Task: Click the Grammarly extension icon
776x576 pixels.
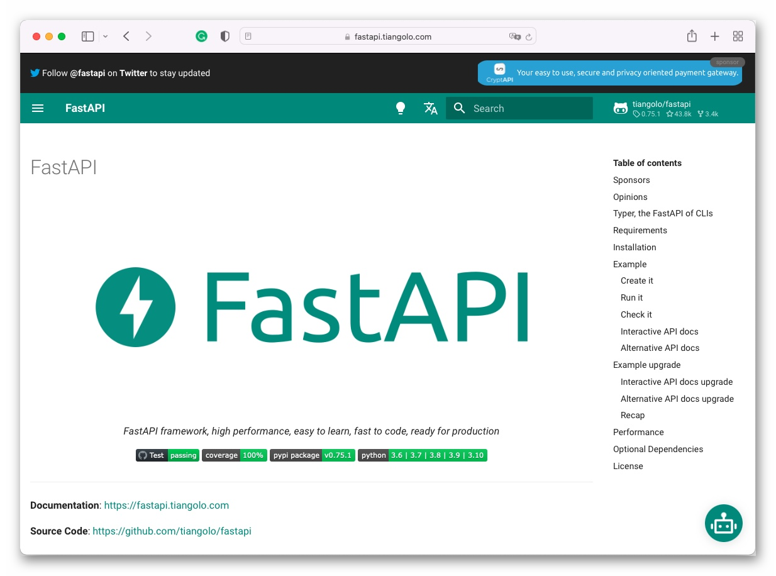Action: (x=201, y=36)
